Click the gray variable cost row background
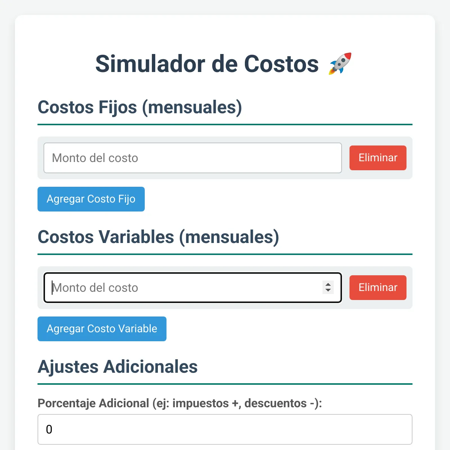 345,306
